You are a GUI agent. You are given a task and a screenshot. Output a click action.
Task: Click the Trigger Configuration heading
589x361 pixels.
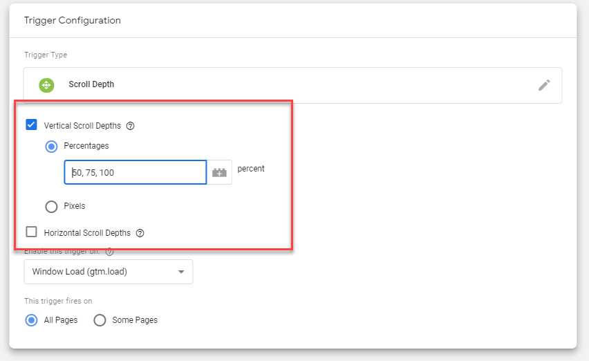[x=73, y=20]
